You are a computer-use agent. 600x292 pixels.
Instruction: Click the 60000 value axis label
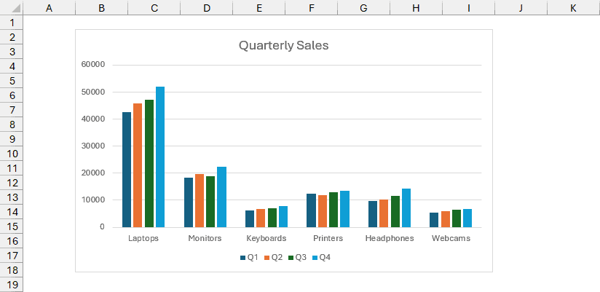pos(93,65)
